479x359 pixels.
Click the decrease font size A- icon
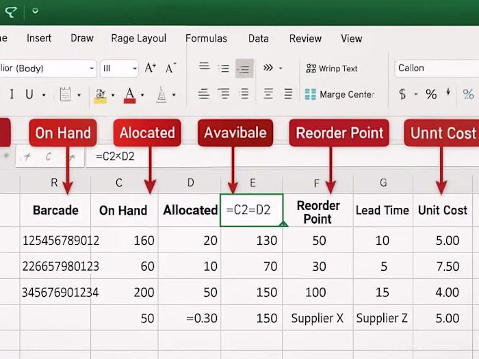pyautogui.click(x=171, y=68)
